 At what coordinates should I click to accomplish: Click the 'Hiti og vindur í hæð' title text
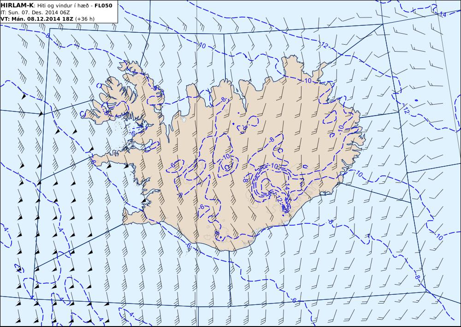pos(63,6)
